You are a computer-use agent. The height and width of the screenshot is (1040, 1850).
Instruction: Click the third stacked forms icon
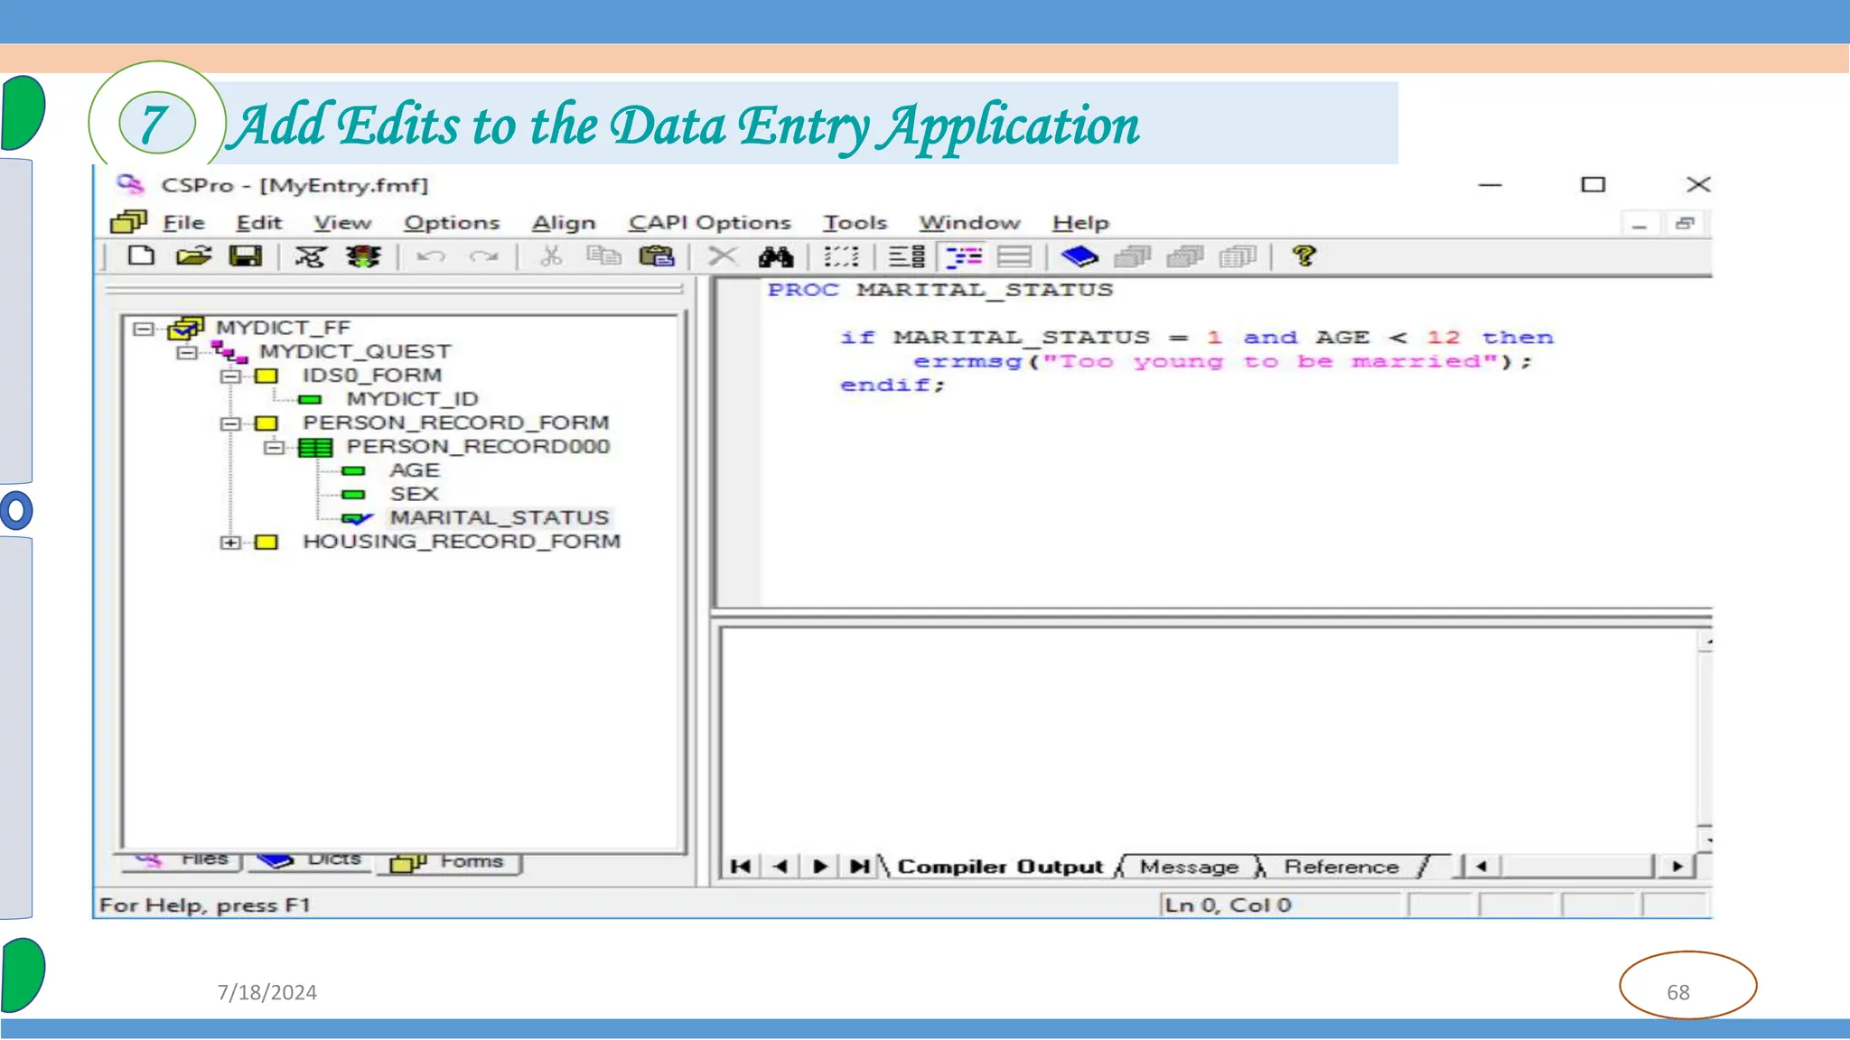pos(1238,256)
